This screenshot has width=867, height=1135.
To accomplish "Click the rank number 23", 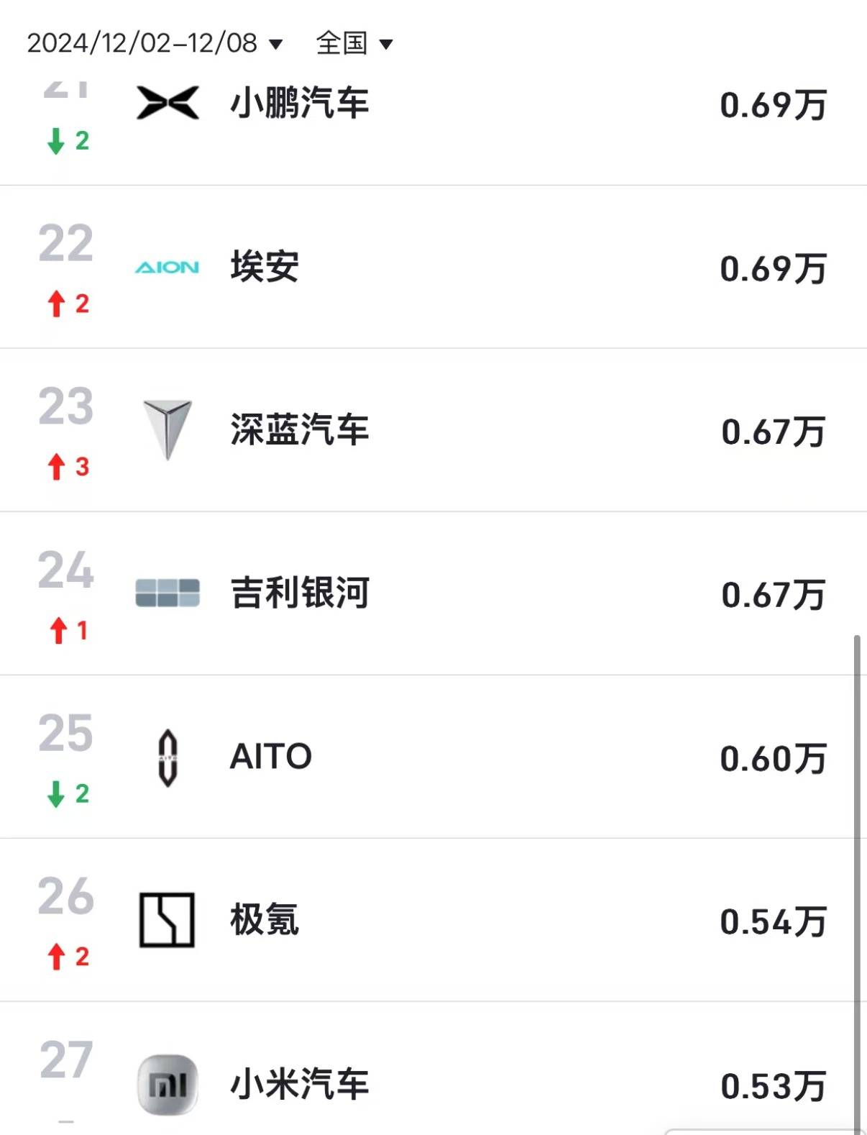I will point(66,407).
